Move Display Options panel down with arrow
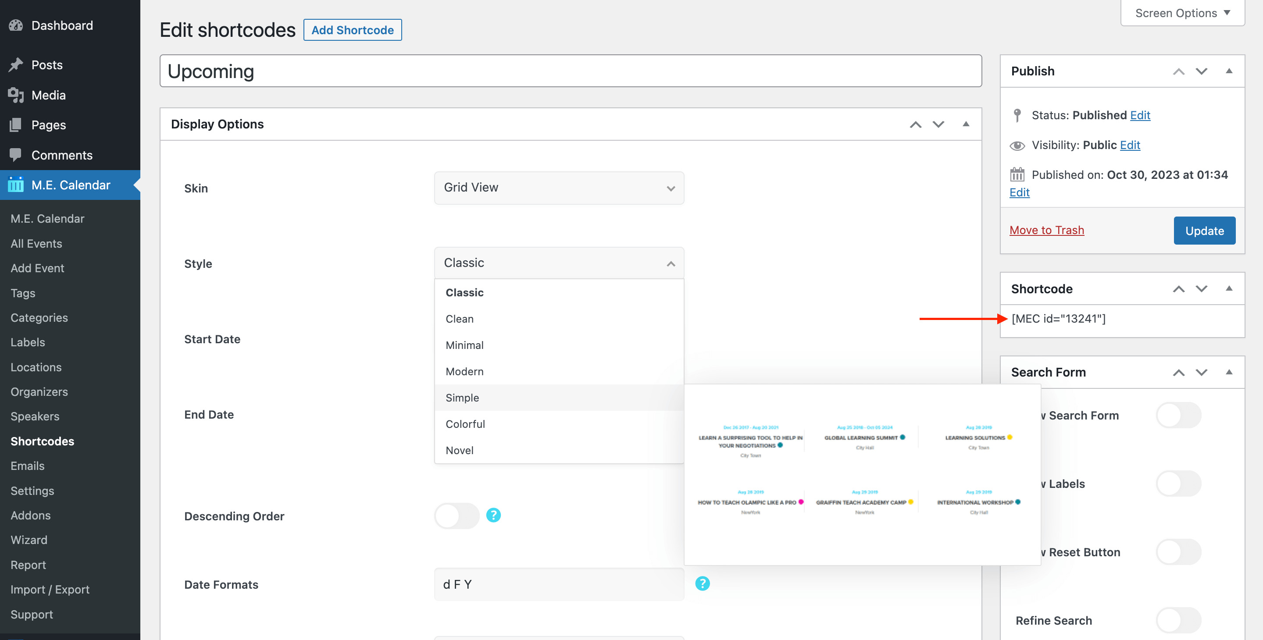 (938, 124)
